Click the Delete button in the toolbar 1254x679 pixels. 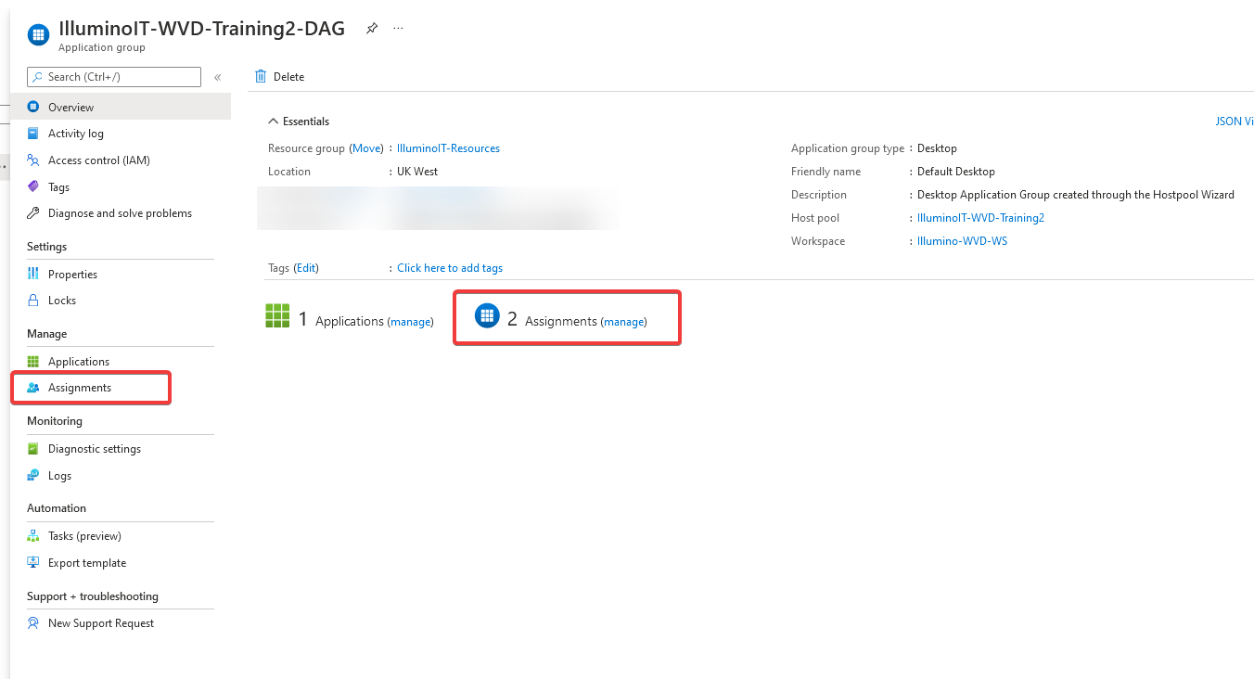tap(279, 77)
